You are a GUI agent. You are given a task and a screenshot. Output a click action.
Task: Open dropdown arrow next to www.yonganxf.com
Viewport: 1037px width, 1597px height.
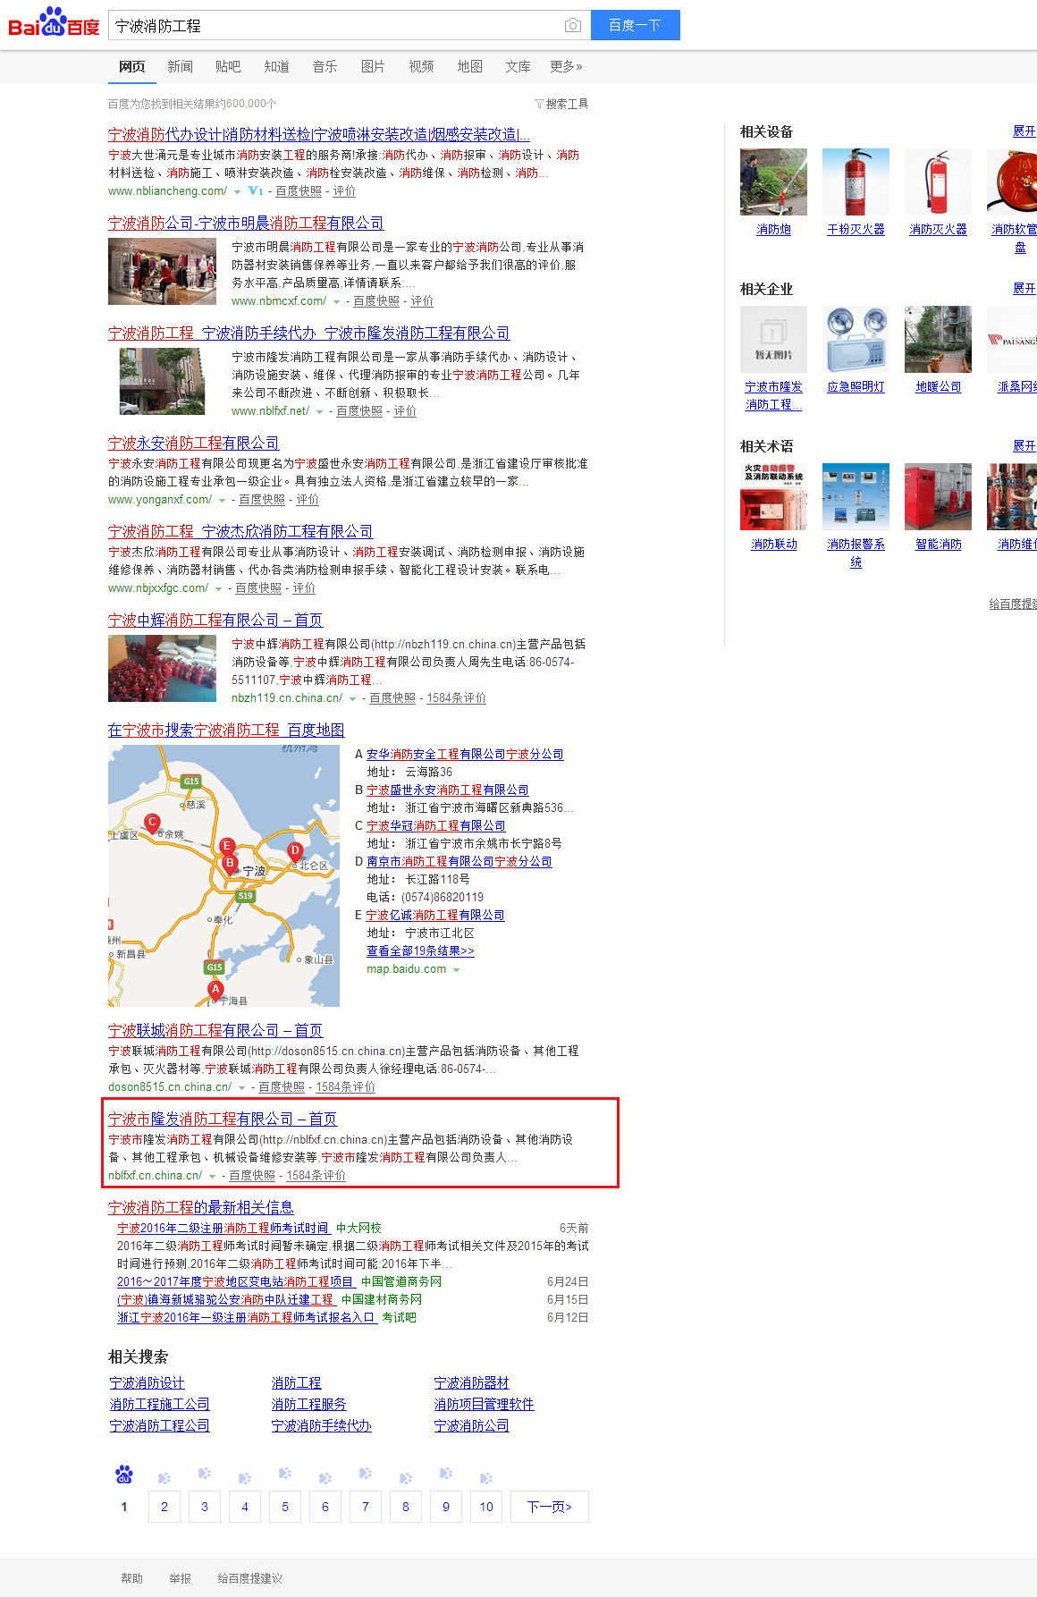tap(223, 501)
